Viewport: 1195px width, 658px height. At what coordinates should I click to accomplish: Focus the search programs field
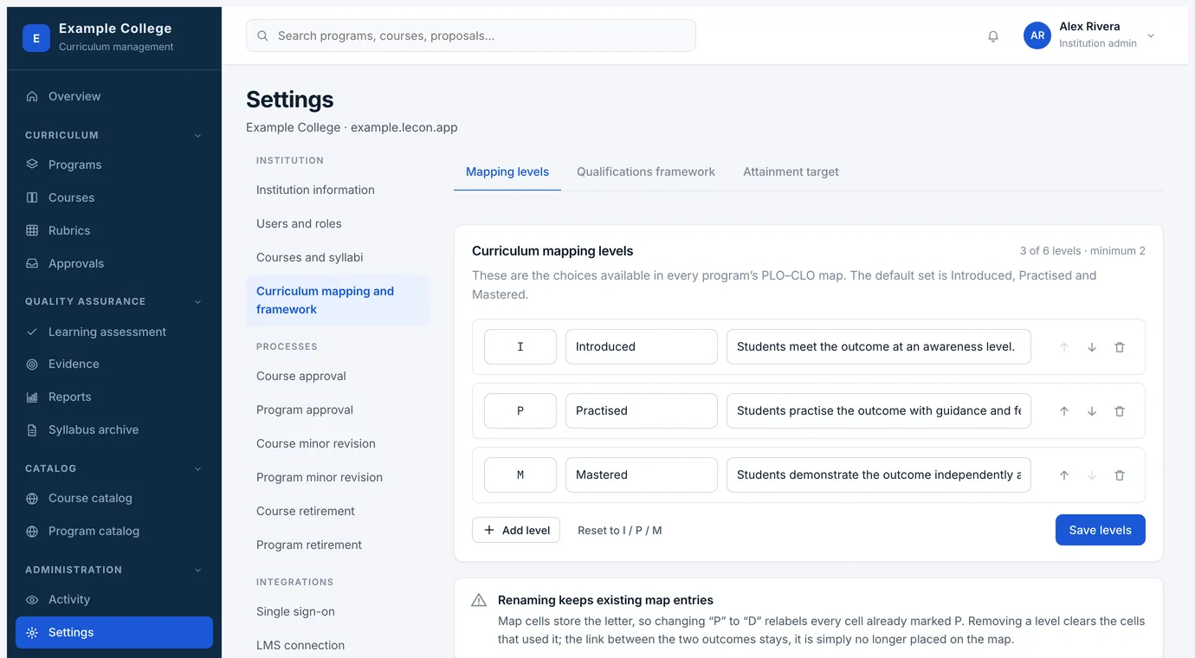471,35
